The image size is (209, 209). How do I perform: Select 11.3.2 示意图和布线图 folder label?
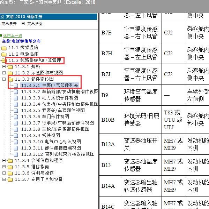(39, 73)
